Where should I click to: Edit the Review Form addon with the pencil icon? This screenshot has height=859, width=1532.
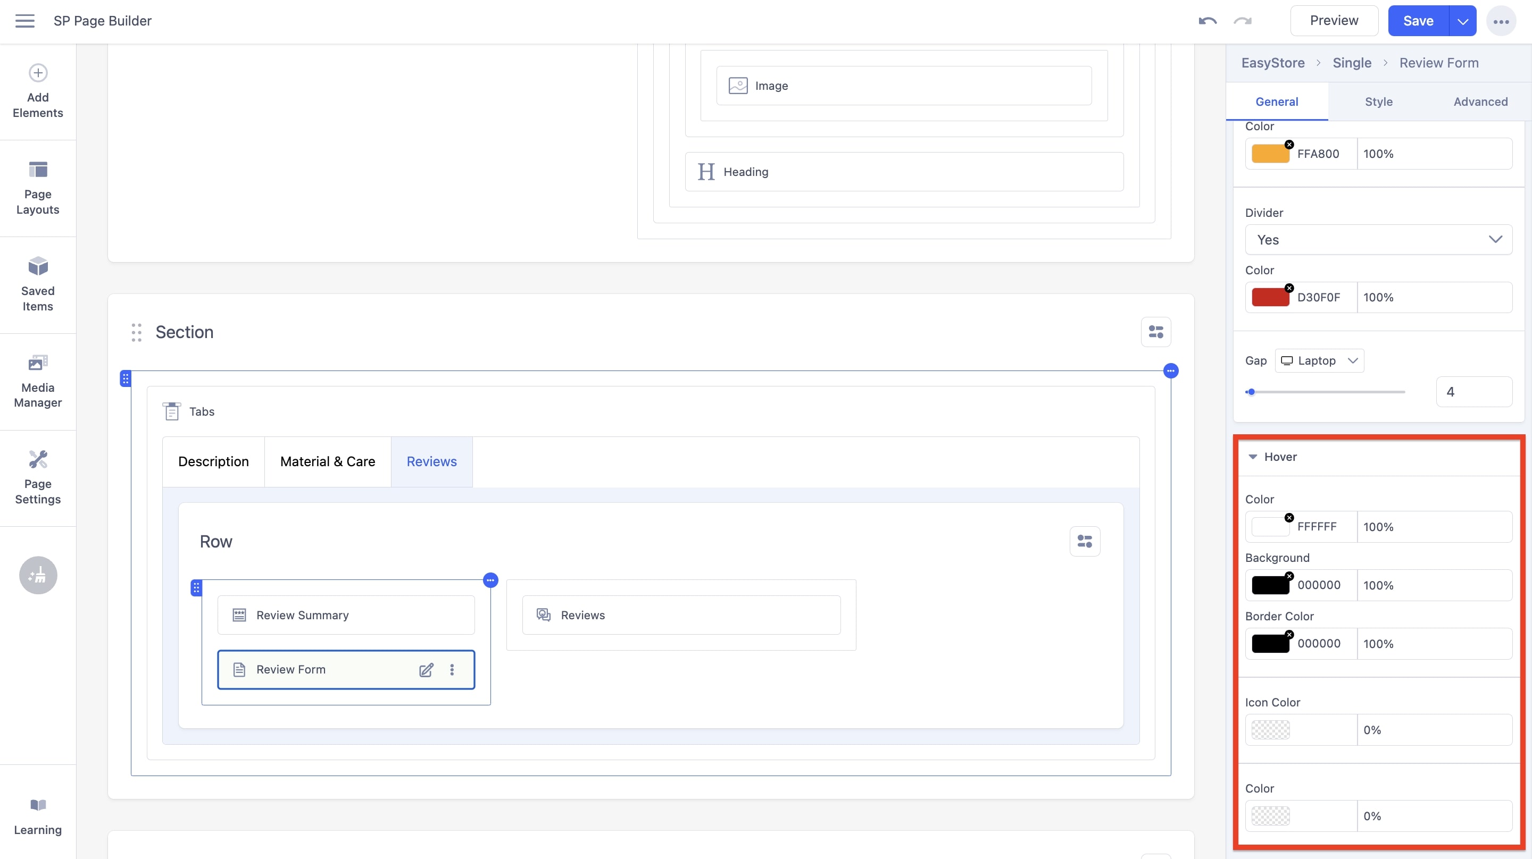pyautogui.click(x=426, y=669)
